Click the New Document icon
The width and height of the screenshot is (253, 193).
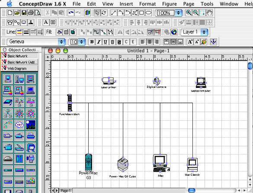click(x=10, y=13)
